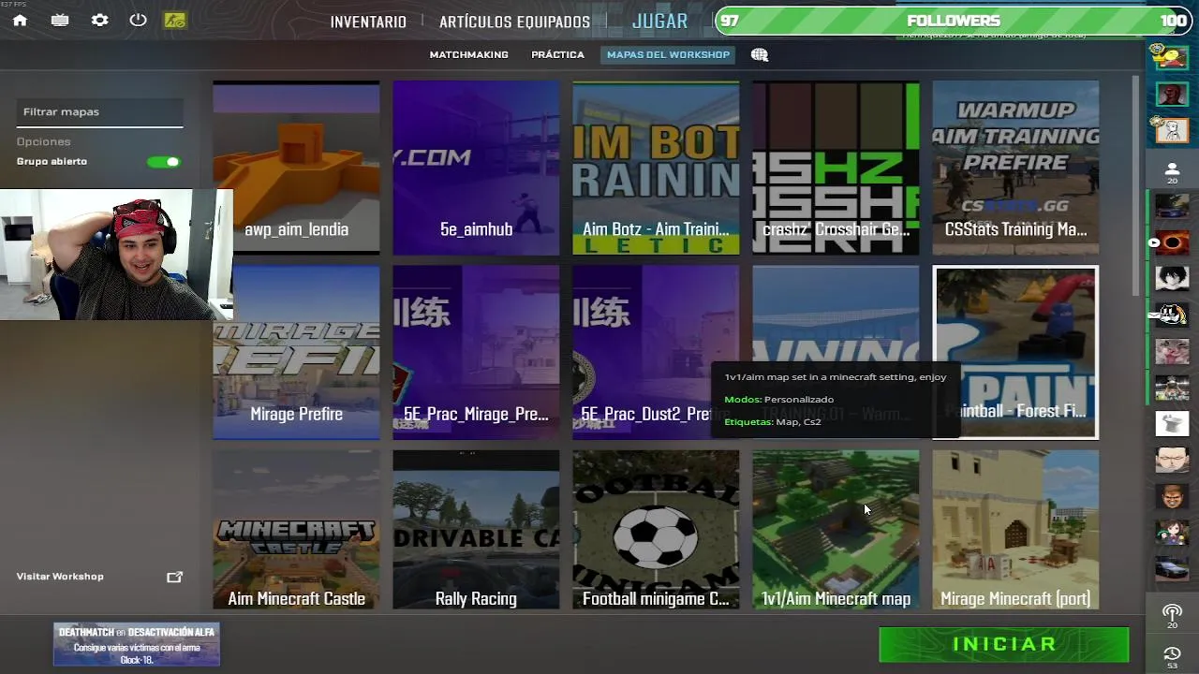Viewport: 1199px width, 674px height.
Task: Click the Opciones label
Action: 43,142
